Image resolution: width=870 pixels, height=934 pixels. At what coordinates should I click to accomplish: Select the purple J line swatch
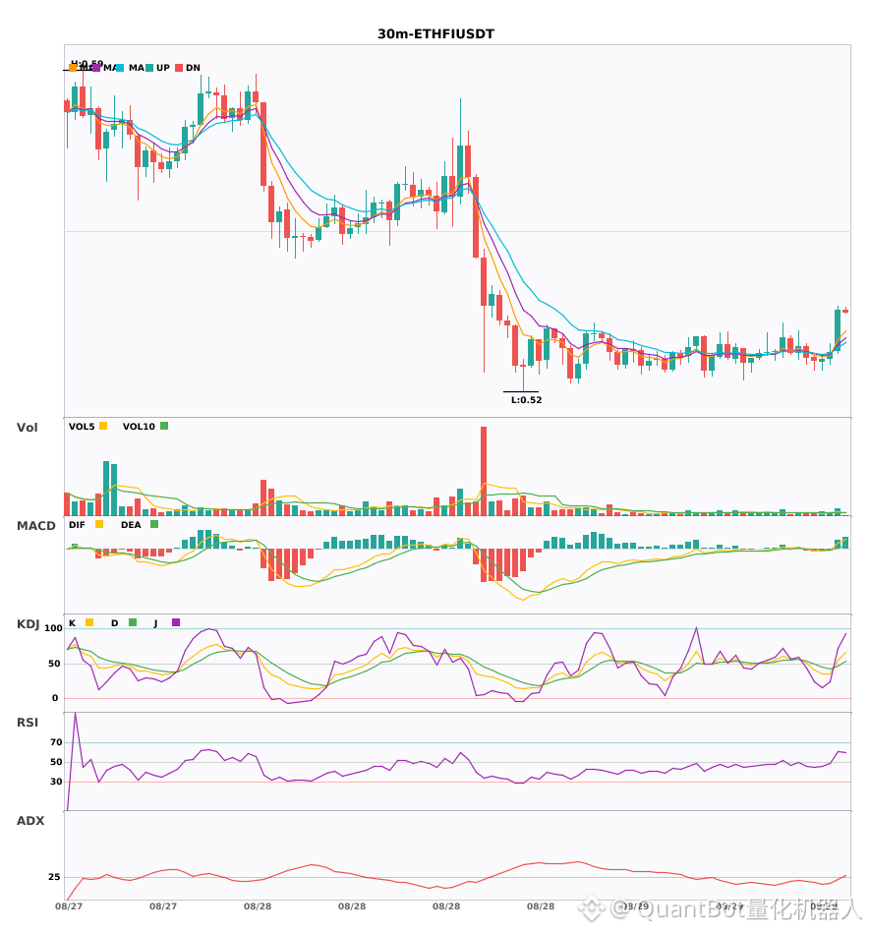(x=176, y=622)
